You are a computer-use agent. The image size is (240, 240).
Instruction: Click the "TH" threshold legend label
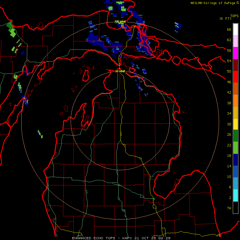pos(229,208)
